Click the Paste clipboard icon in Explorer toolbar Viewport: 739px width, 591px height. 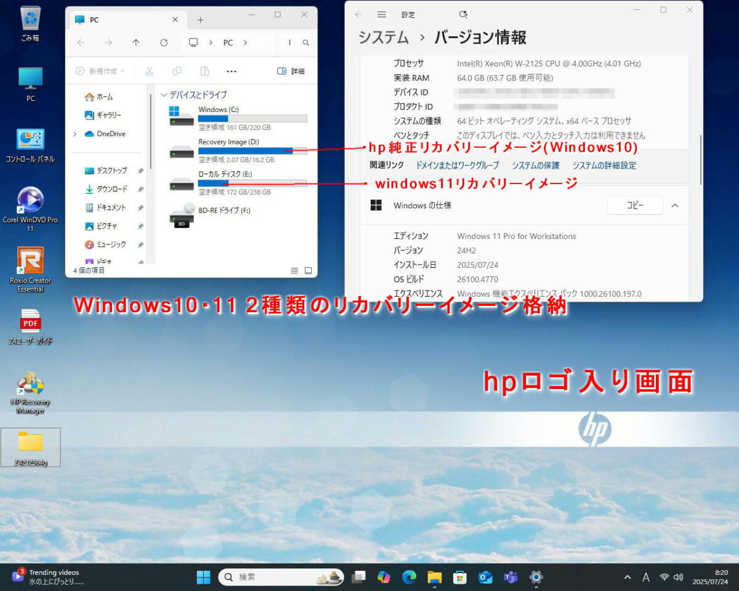[x=205, y=71]
